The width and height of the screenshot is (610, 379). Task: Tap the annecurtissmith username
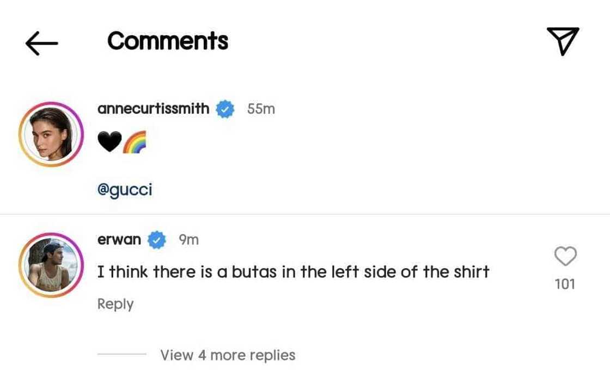153,109
